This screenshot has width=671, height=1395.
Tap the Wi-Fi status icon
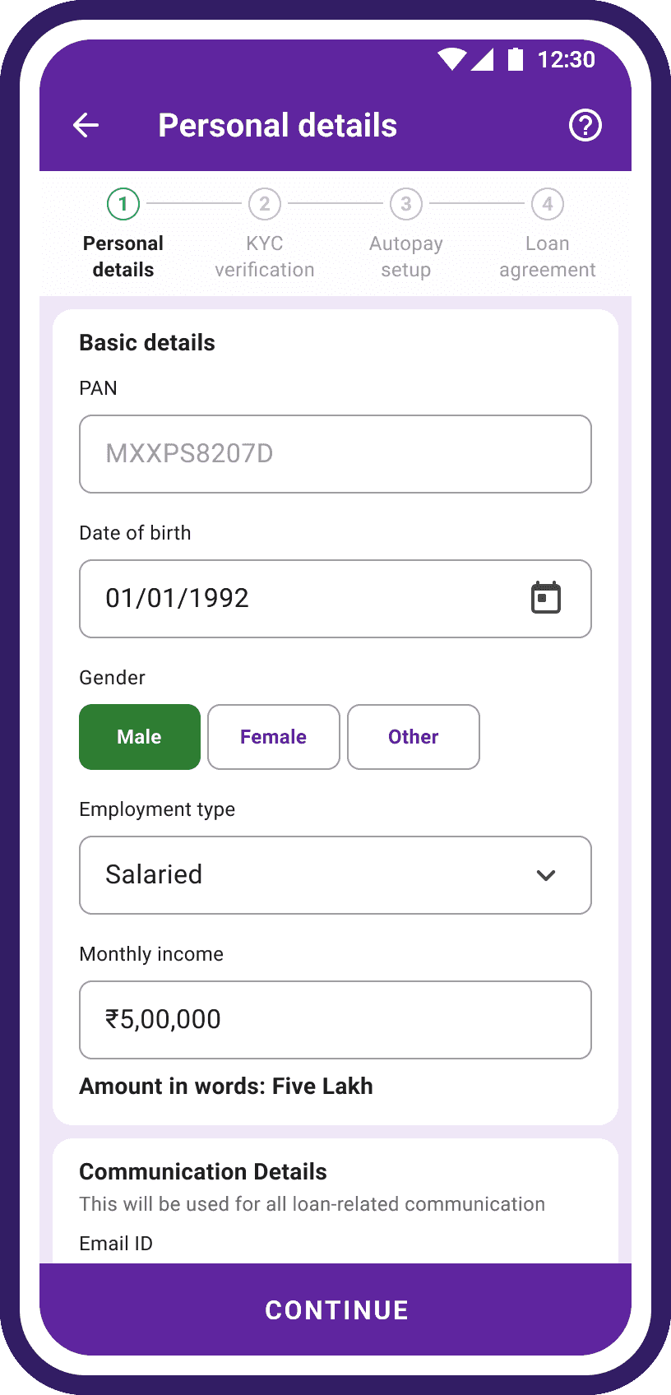pos(451,59)
